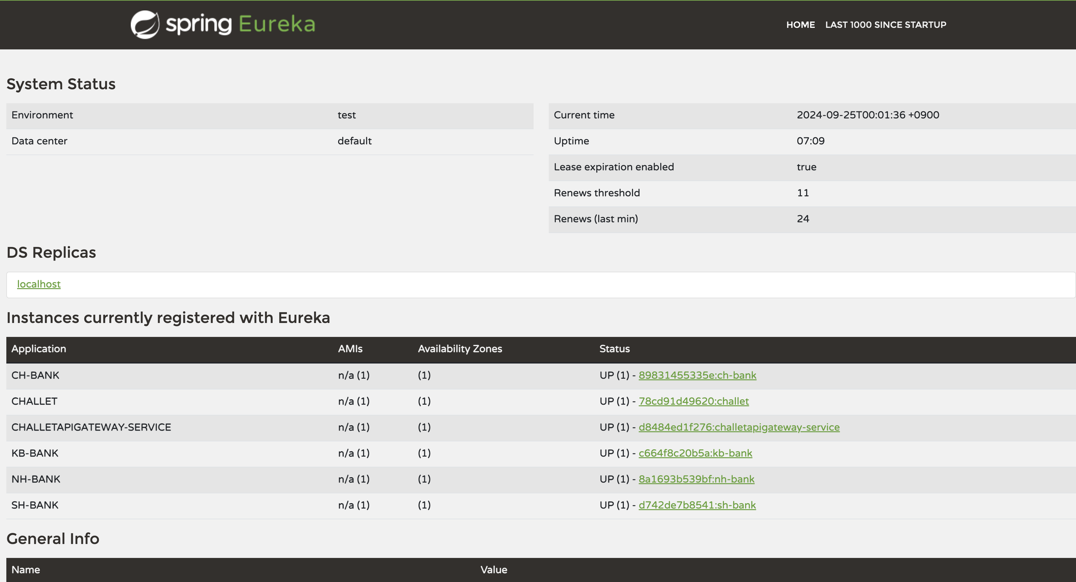
Task: Open the 89831455335e:ch-bank instance link
Action: coord(697,375)
